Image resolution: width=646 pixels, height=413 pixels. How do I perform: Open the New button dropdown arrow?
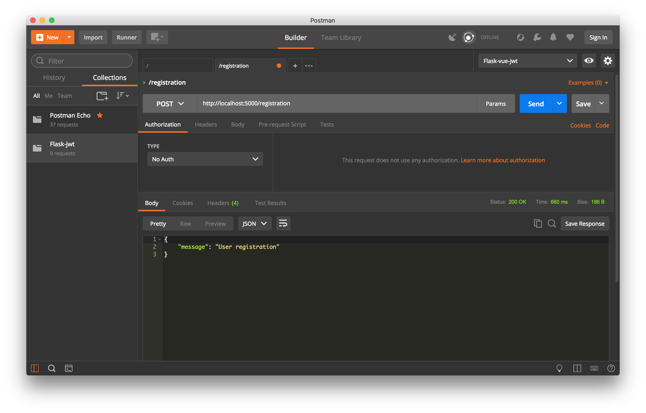coord(69,37)
